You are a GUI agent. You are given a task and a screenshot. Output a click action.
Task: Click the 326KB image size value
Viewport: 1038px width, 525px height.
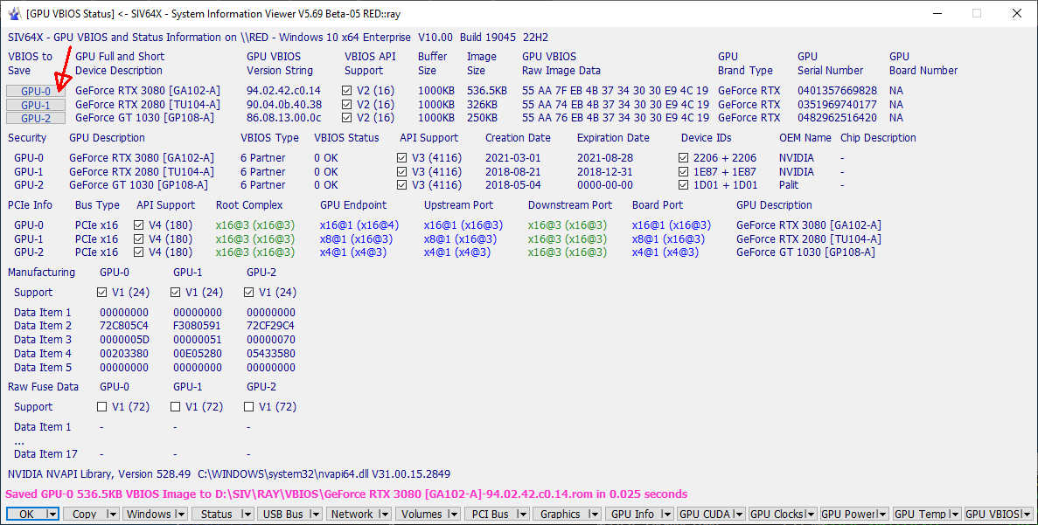483,105
